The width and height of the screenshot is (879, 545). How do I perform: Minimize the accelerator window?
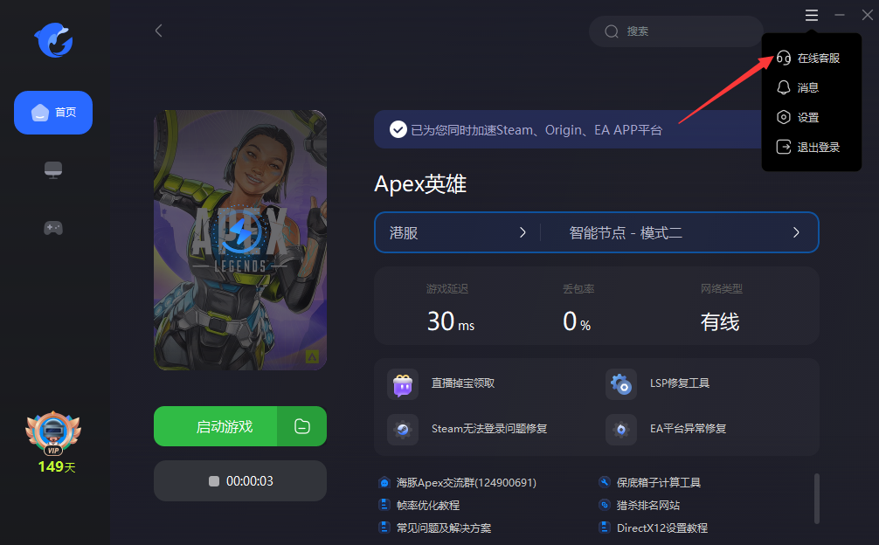coord(839,15)
